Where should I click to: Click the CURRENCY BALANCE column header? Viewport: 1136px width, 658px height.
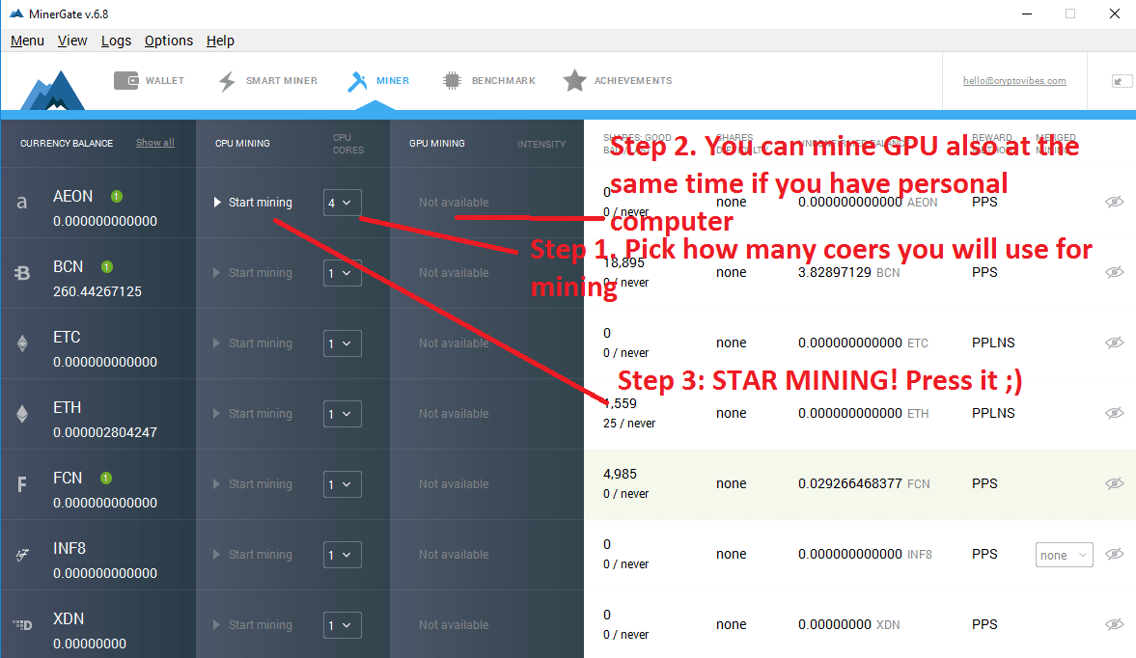[x=67, y=144]
